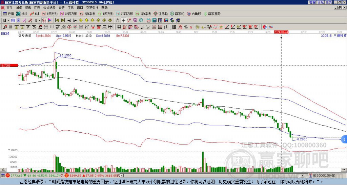Jump to first bar icon

point(57,21)
